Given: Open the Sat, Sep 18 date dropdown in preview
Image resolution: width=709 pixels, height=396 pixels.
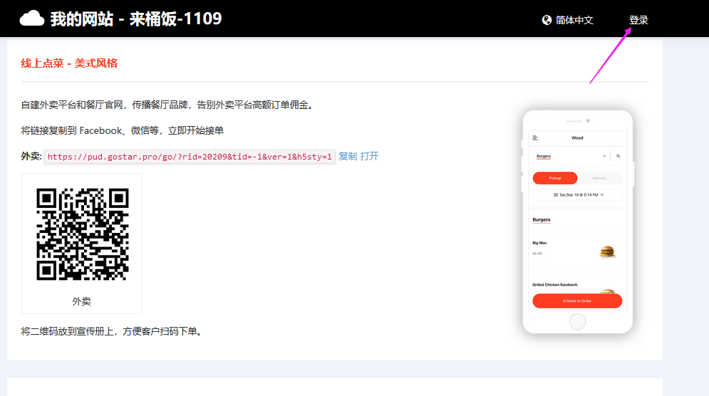Looking at the screenshot, I should pyautogui.click(x=577, y=195).
